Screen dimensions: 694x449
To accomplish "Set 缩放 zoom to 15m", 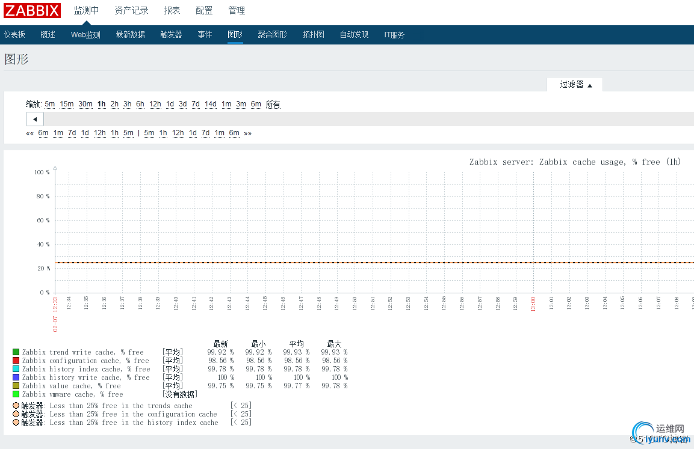I will point(67,105).
